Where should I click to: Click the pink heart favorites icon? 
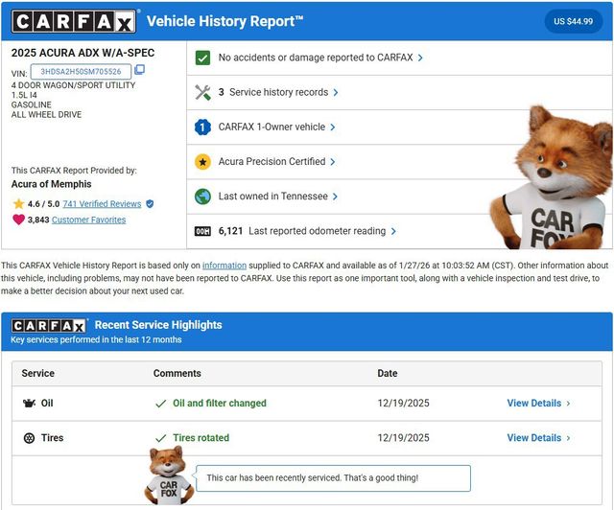(x=18, y=220)
